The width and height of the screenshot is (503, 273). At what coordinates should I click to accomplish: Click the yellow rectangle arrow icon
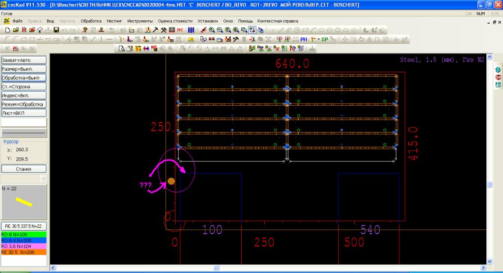click(191, 39)
